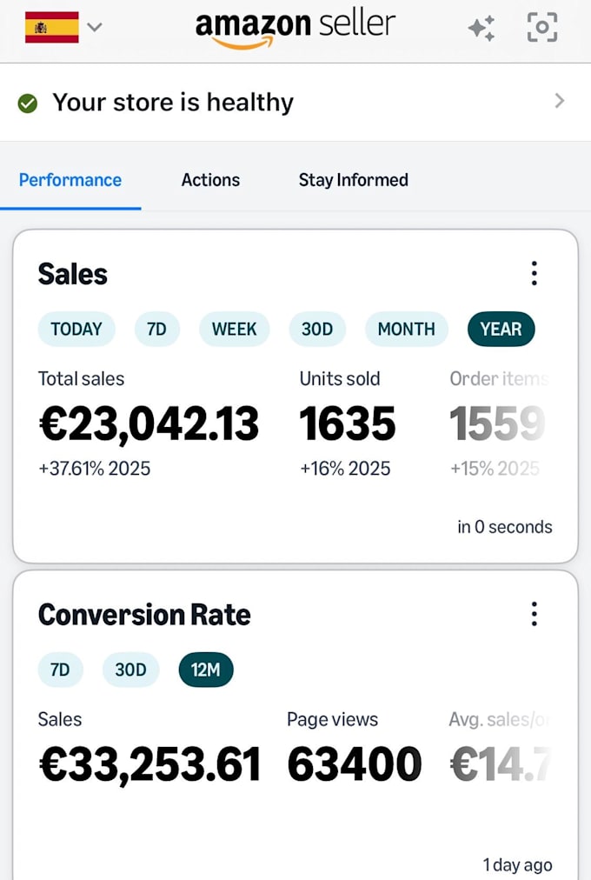Image resolution: width=591 pixels, height=880 pixels.
Task: Select 30D range in Sales card
Action: coord(317,329)
